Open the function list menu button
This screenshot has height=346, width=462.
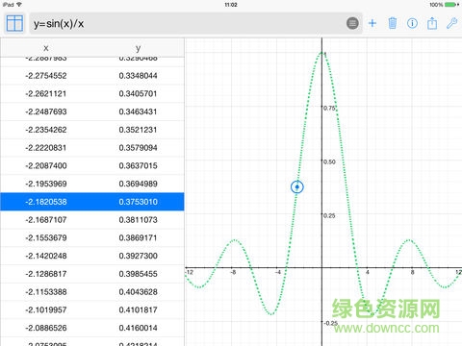352,23
